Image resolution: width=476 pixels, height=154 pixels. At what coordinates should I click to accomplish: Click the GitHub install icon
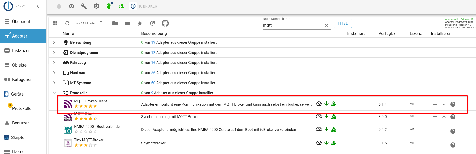pyautogui.click(x=165, y=23)
